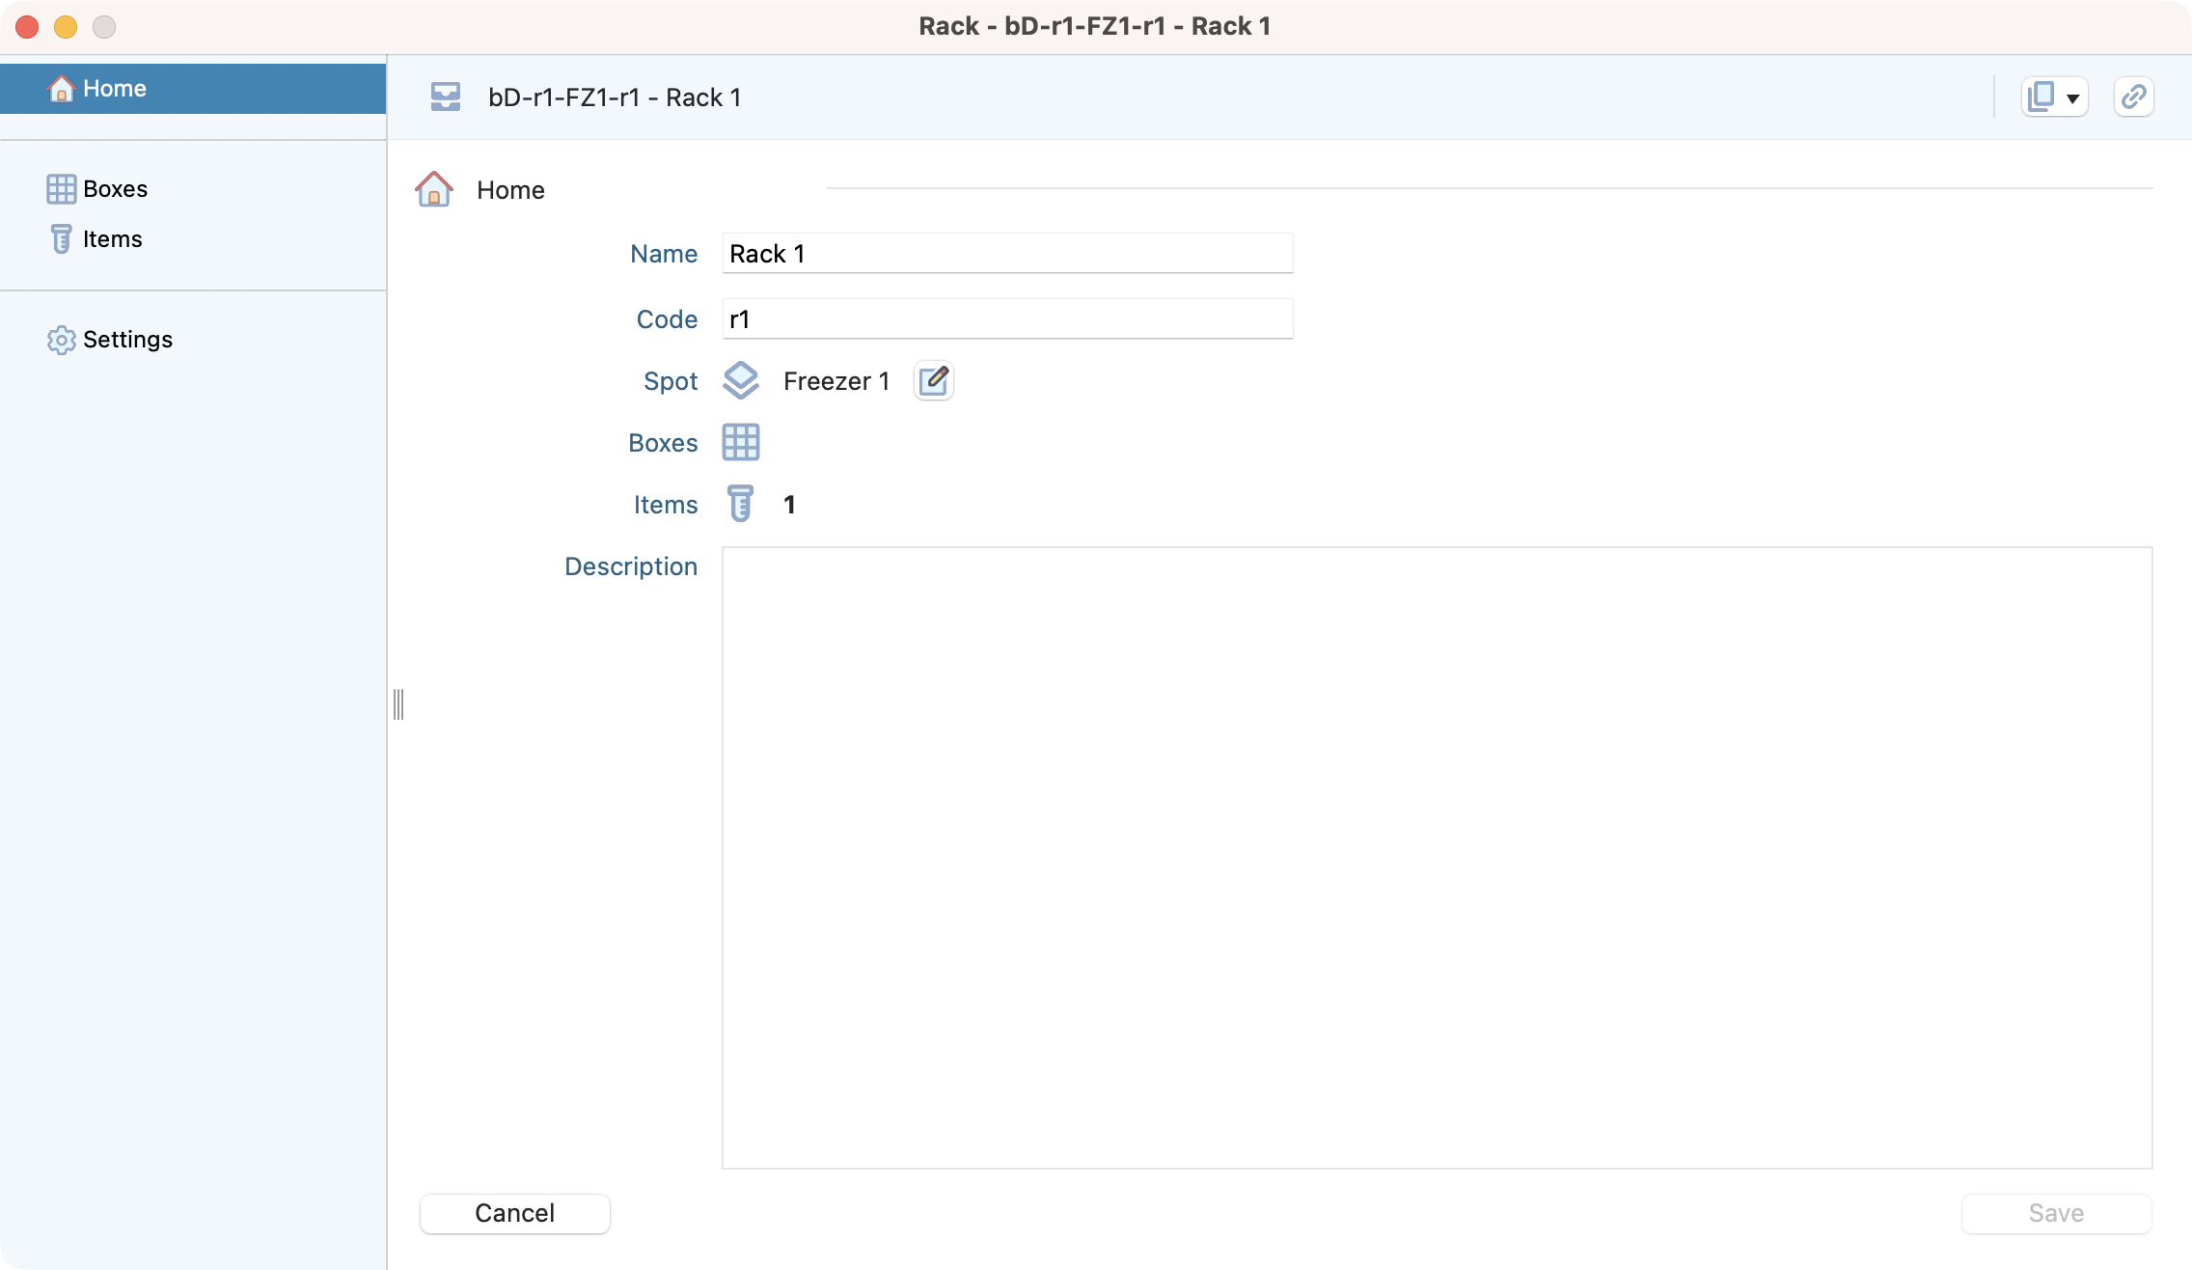Click into the Code field
This screenshot has height=1270, width=2192.
(1006, 319)
